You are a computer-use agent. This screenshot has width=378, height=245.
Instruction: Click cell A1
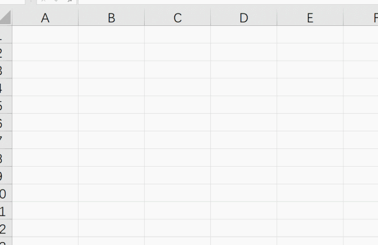45,34
